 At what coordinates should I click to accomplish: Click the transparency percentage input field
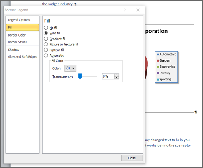(x=108, y=76)
